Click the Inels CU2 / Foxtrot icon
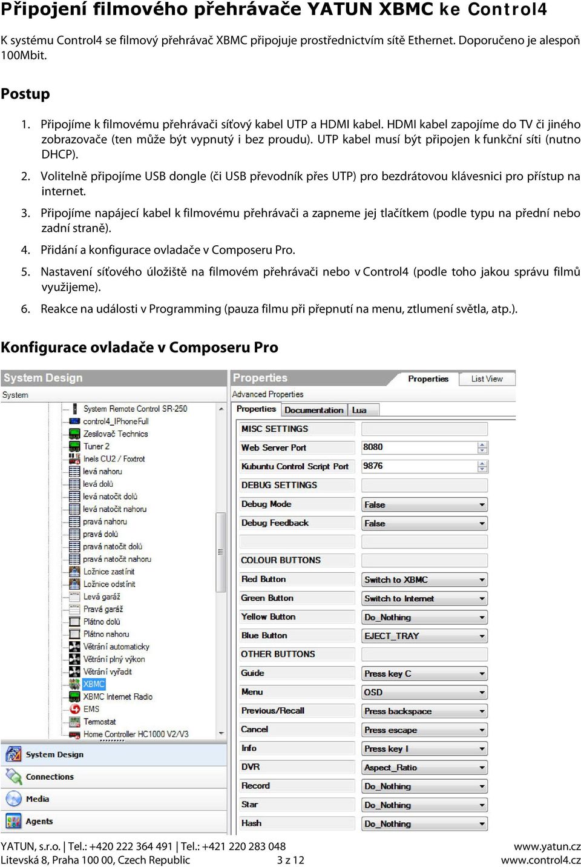Screen dimensions: 581x867 74,459
